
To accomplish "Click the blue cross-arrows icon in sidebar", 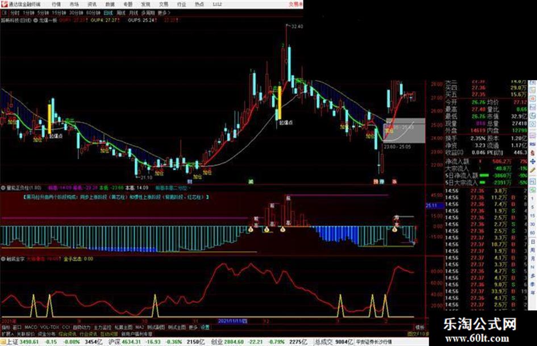I will coord(532,161).
